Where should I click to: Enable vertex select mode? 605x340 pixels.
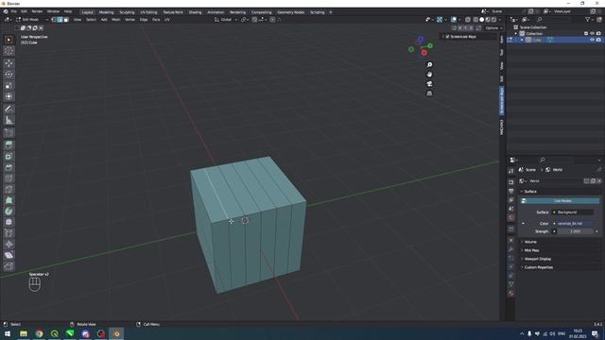coord(54,20)
